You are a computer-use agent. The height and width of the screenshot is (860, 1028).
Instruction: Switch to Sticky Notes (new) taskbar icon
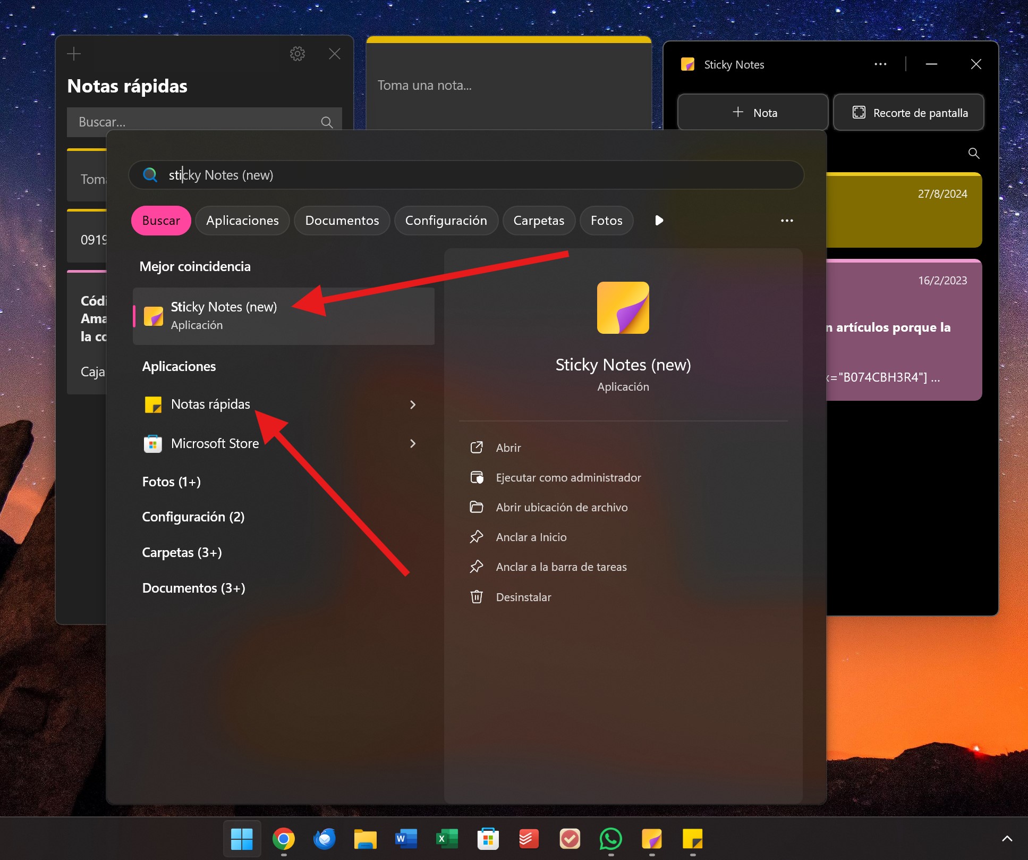pyautogui.click(x=652, y=839)
